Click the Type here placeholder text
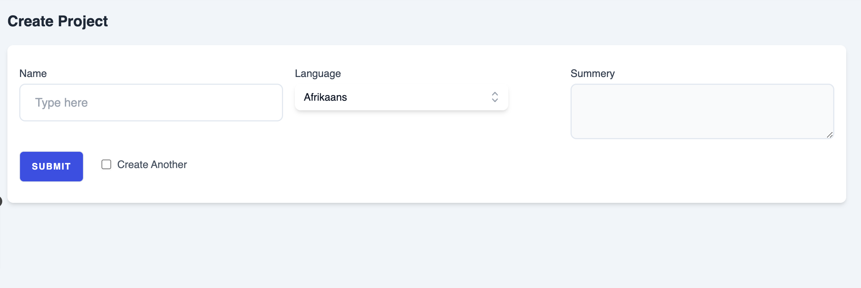 coord(61,103)
